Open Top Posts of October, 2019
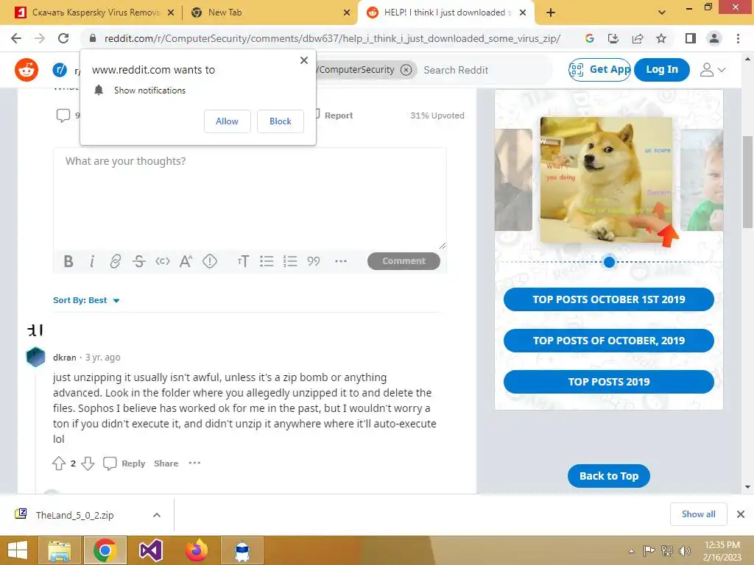The image size is (754, 565). (x=608, y=341)
